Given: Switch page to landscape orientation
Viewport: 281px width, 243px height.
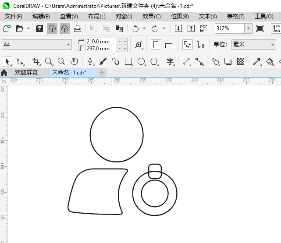Looking at the screenshot, I should coord(169,45).
